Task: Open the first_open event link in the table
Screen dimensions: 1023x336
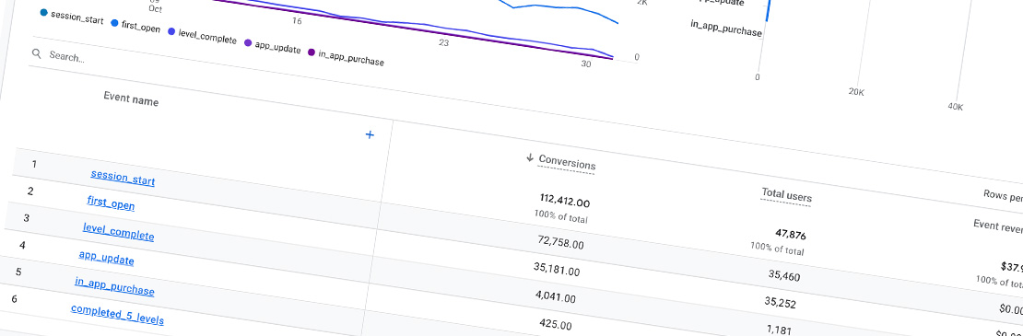Action: click(x=111, y=203)
